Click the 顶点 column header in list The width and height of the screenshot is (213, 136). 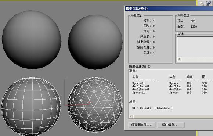(189, 77)
